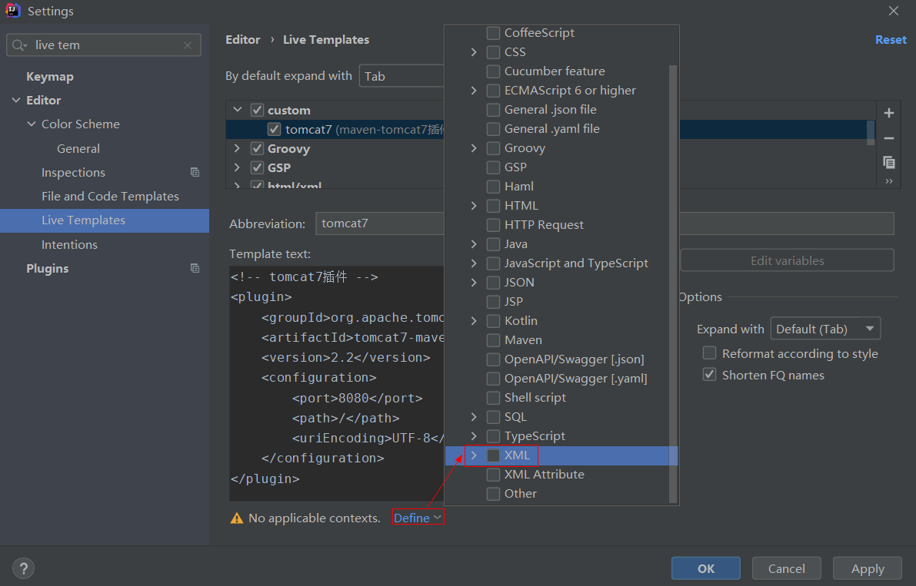Click the Editor breadcrumb link
The image size is (916, 586).
pos(242,40)
